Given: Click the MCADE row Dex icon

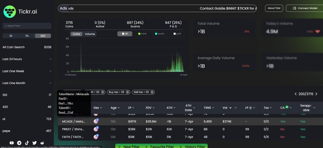Looking at the screenshot, I should coord(96,121).
